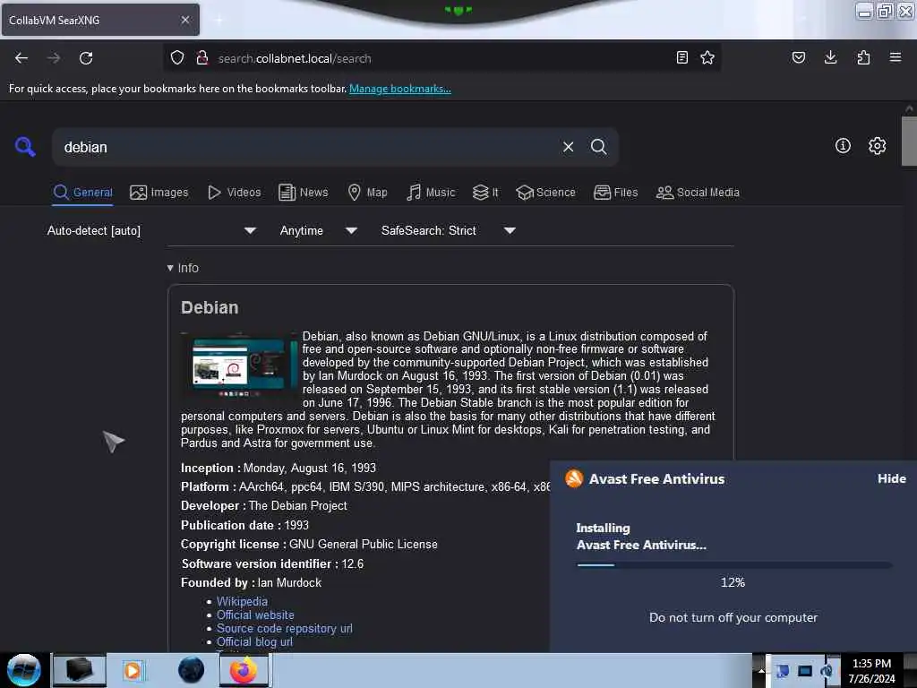
Task: Open the shield tracking protection icon
Action: click(x=177, y=57)
